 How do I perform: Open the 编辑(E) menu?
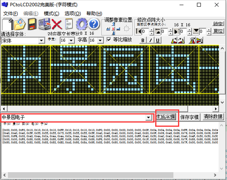[31, 14]
